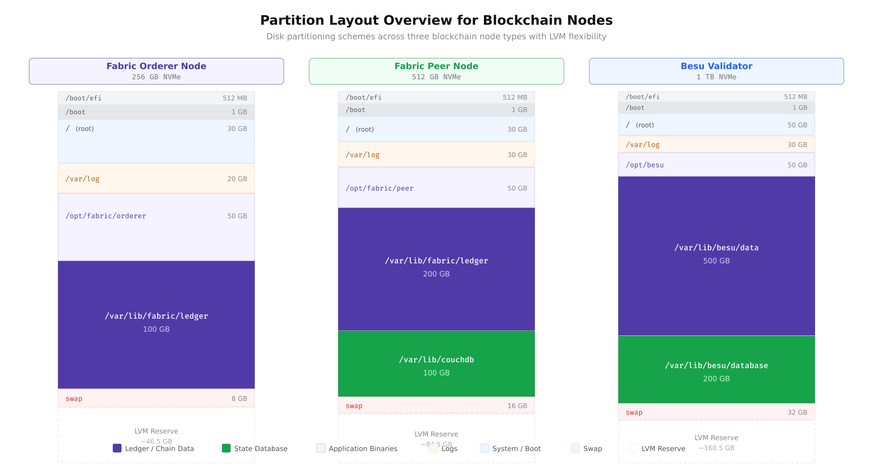Switch to the Fabric Peer Node header
This screenshot has height=473, width=873.
tap(436, 71)
